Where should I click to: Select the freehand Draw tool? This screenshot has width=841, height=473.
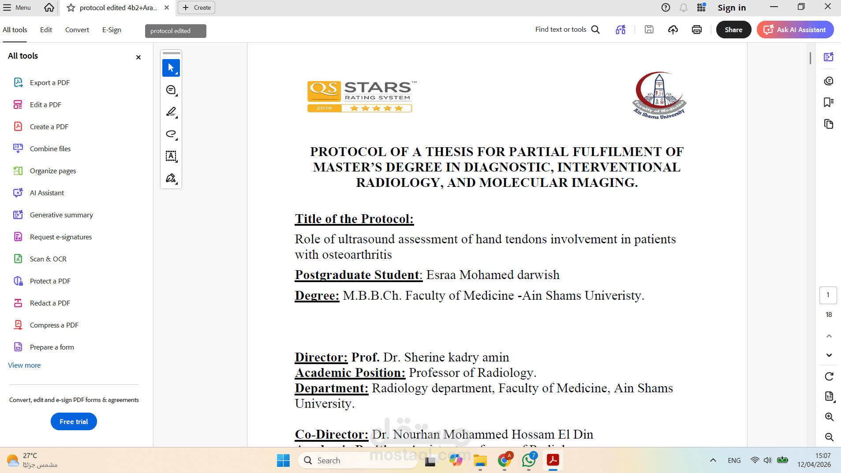[x=171, y=134]
